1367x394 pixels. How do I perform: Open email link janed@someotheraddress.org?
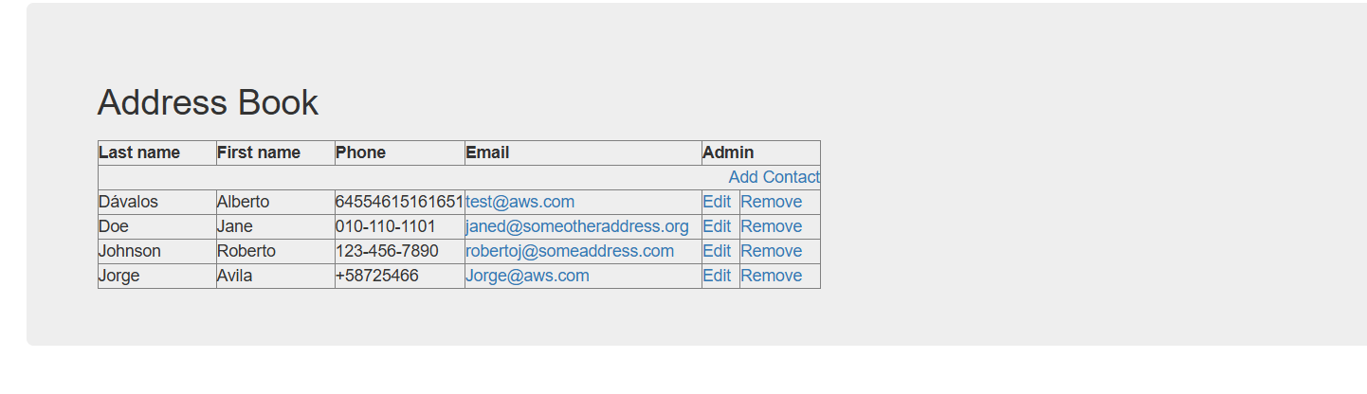pyautogui.click(x=576, y=226)
